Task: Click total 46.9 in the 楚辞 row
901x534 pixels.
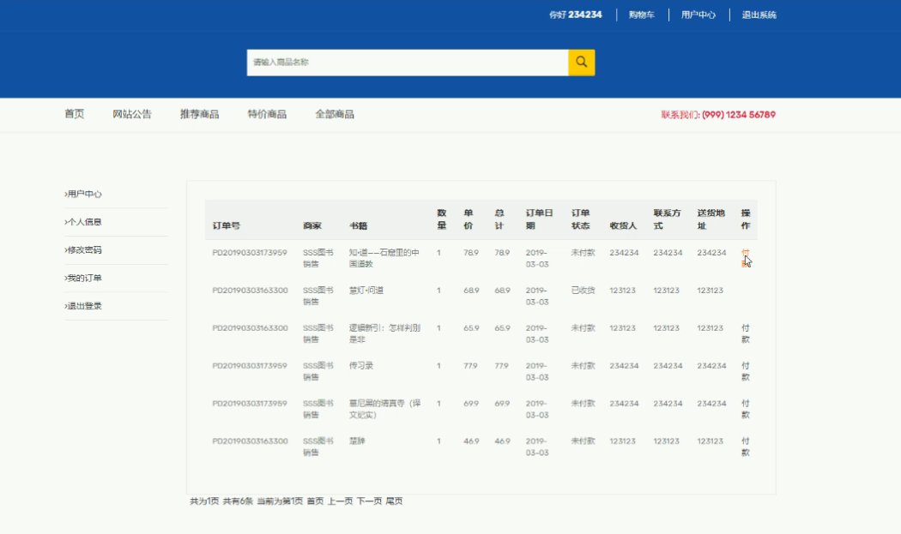Action: [502, 441]
